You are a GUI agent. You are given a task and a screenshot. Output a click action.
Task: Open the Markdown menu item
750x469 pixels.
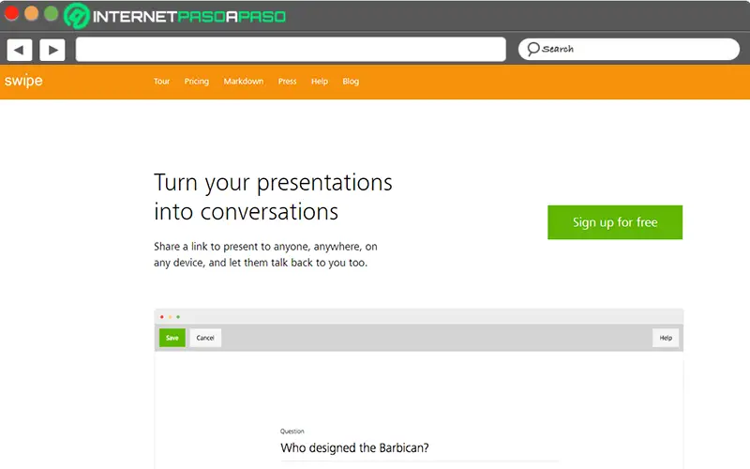click(244, 82)
